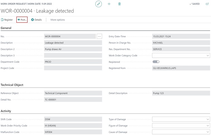
Task: Click the trash delete icon
Action: [119, 4]
